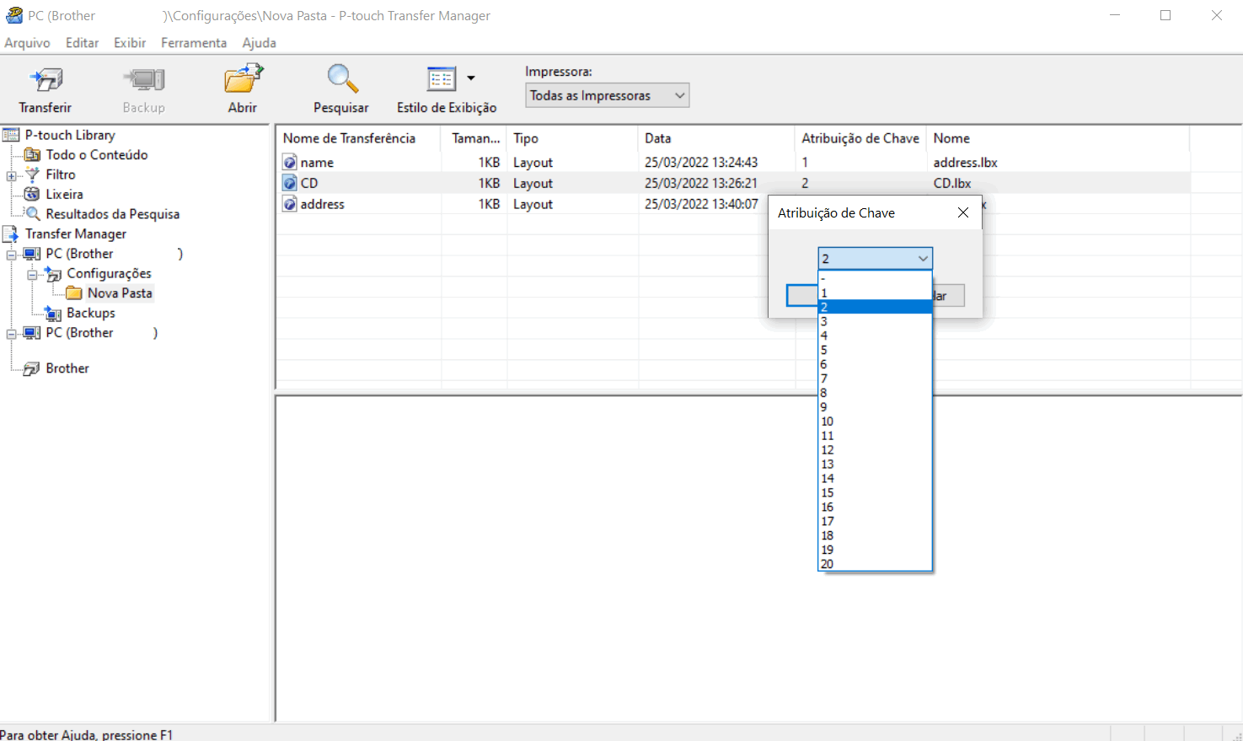
Task: Collapse the first PC (Brother node
Action: click(x=11, y=254)
